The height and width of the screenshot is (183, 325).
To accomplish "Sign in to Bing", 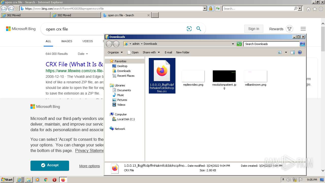I will (254, 29).
